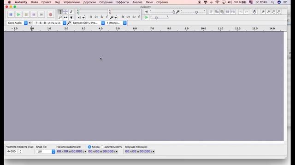The width and height of the screenshot is (295, 165).
Task: Click the project rate stepper arrows
Action: 20,152
